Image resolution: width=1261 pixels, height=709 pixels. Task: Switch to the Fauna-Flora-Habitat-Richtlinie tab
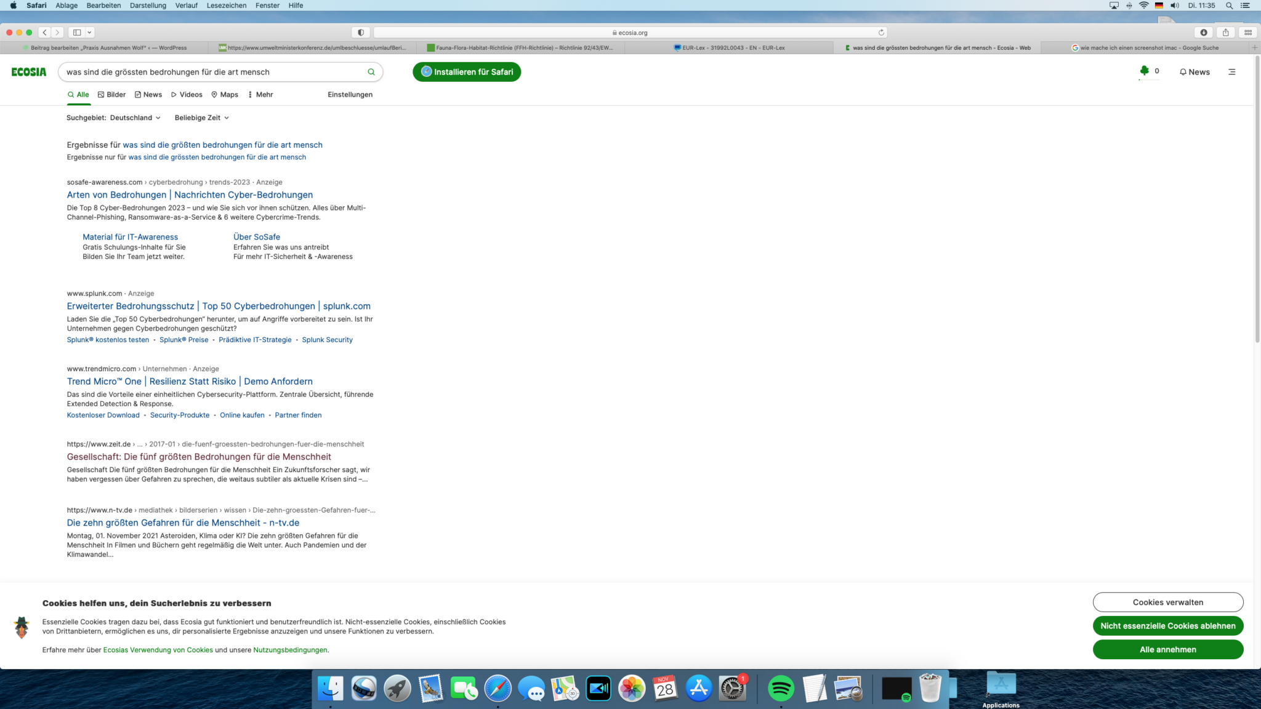pyautogui.click(x=520, y=47)
